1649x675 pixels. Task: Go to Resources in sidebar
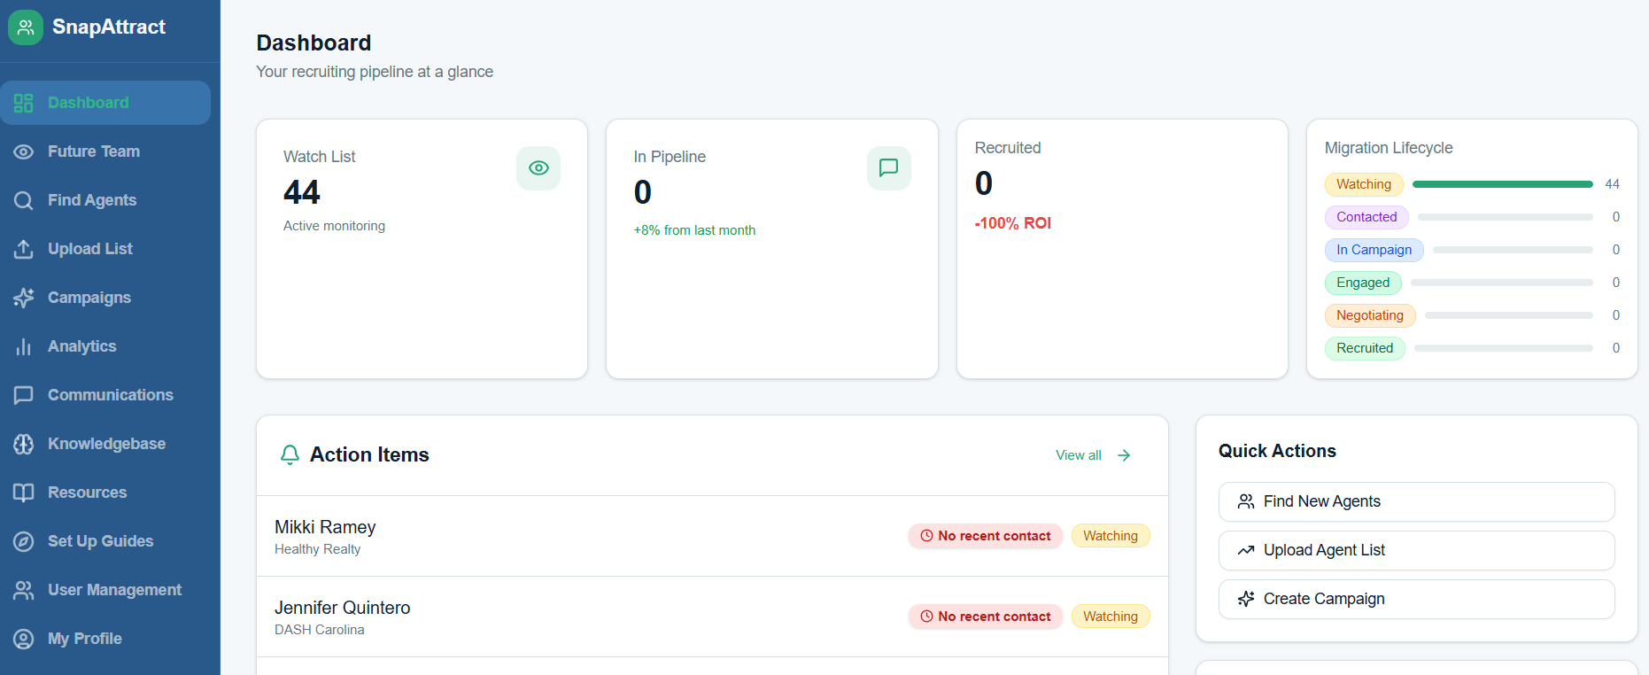click(x=105, y=493)
